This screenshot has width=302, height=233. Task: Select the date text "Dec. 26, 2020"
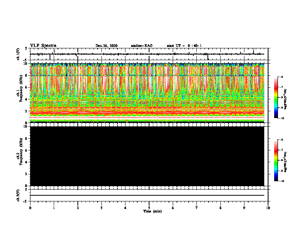tap(106, 46)
